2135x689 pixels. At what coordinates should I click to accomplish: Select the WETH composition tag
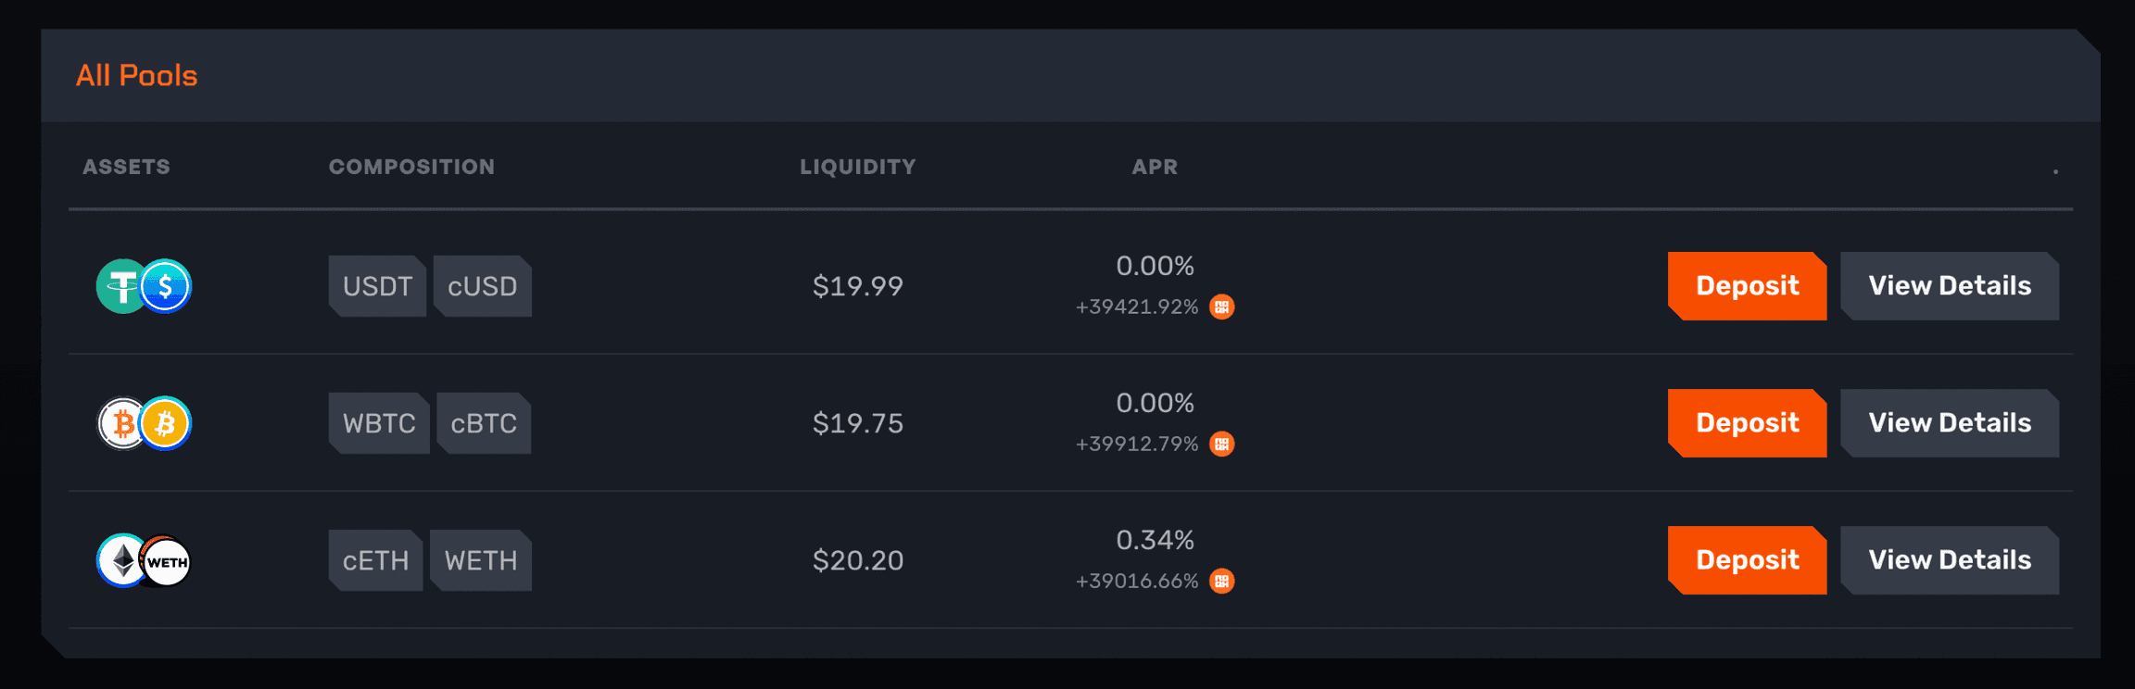(x=480, y=560)
